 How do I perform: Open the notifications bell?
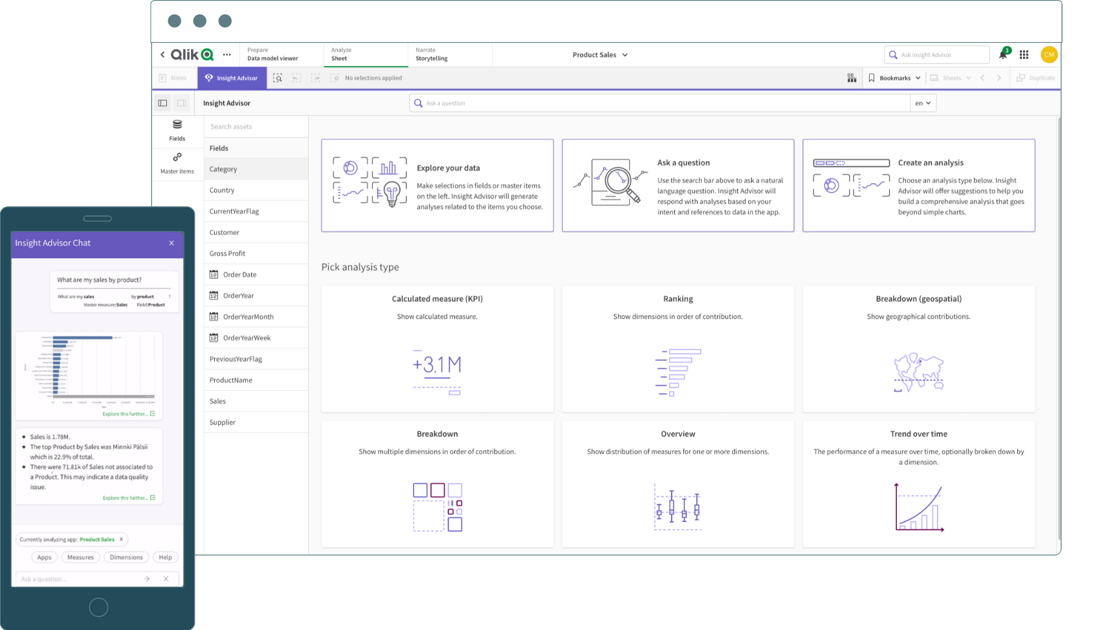click(x=1003, y=55)
